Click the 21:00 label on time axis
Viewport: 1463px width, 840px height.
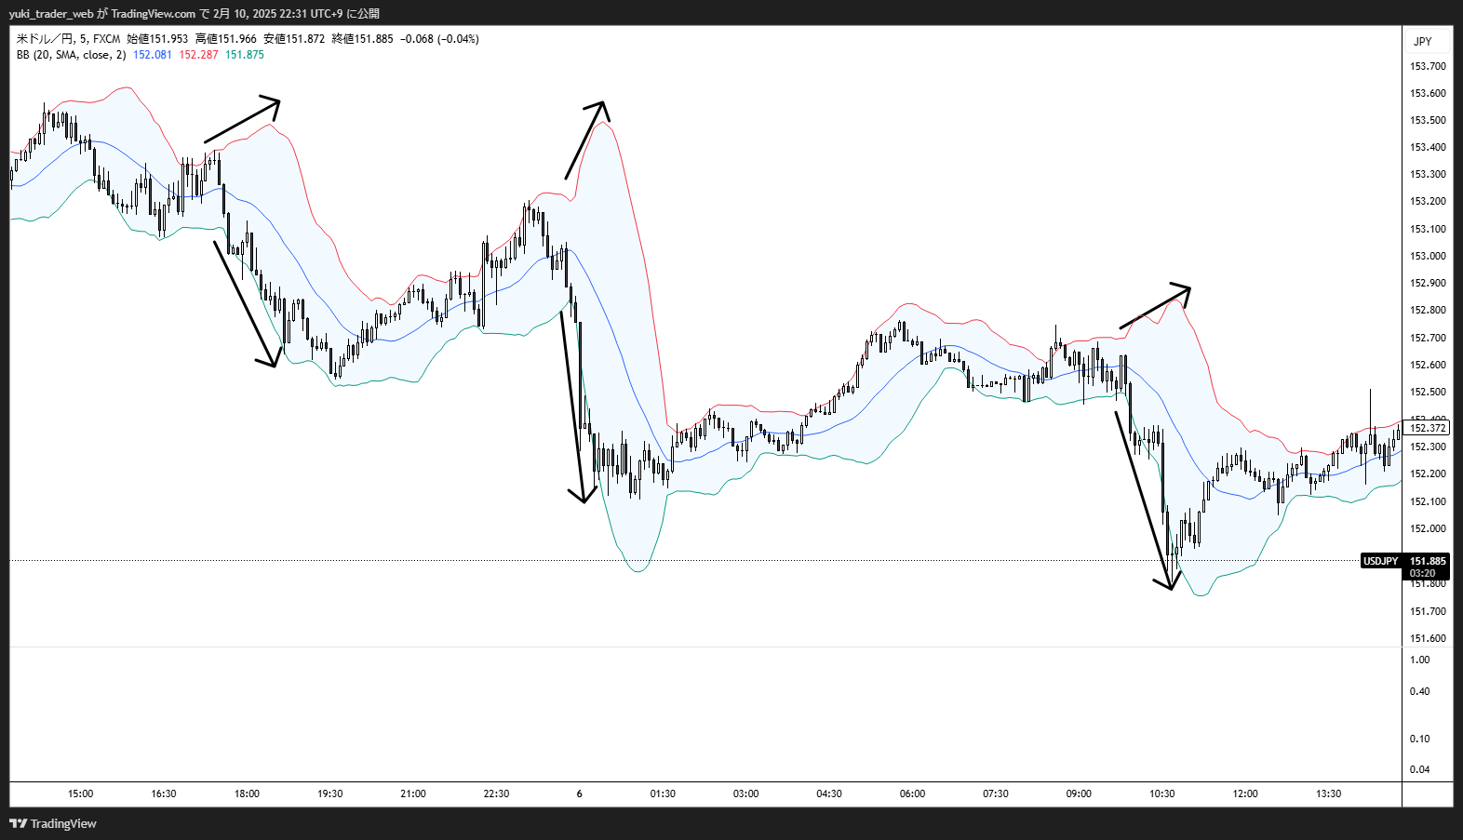412,793
